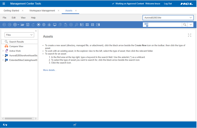This screenshot has height=128, width=197.
Task: Select ExtendedSitesCatalogAssetStore in tree
Action: [23, 60]
